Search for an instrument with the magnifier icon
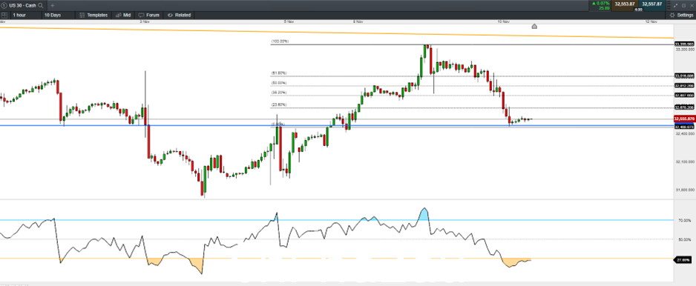 [x=41, y=5]
